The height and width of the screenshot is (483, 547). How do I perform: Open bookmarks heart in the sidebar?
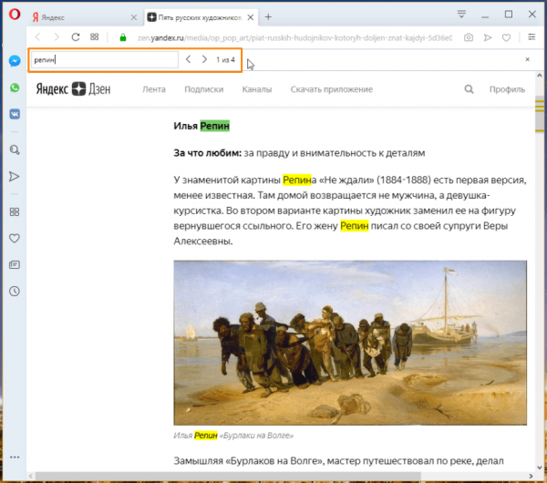point(15,239)
